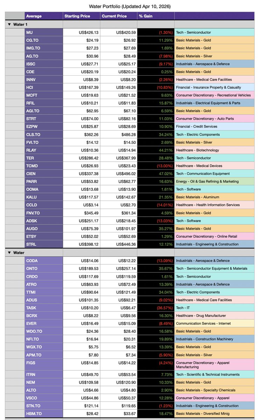The height and width of the screenshot is (420, 259).
Task: Click HBM.TO gain cell 18.47%
Action: (156, 414)
